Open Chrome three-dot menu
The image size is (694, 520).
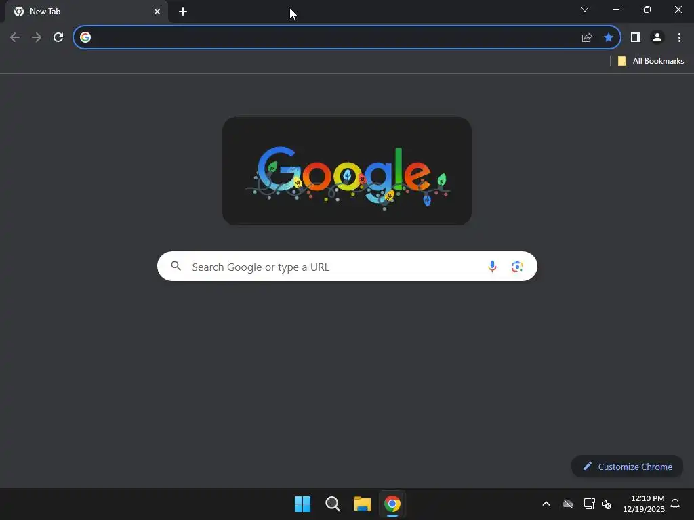[679, 38]
